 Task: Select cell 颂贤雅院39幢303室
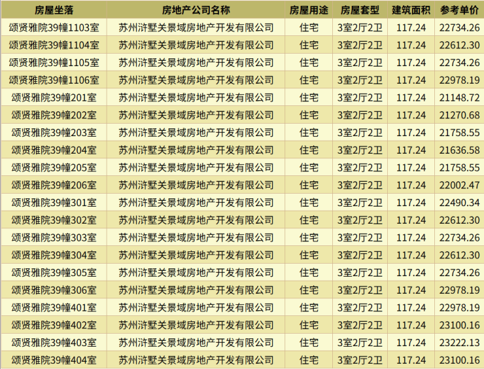click(54, 237)
